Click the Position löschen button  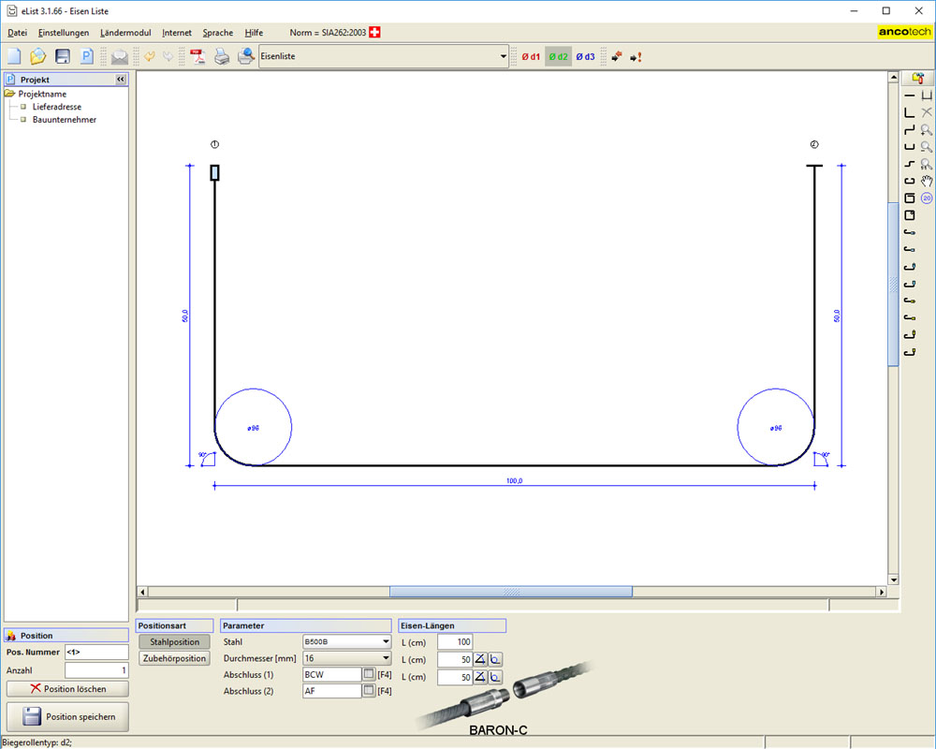pyautogui.click(x=67, y=689)
